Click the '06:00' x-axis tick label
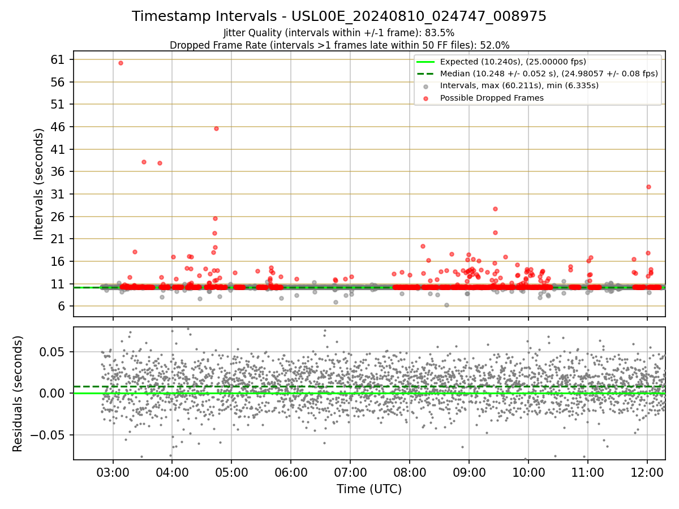The image size is (679, 509). click(x=291, y=472)
